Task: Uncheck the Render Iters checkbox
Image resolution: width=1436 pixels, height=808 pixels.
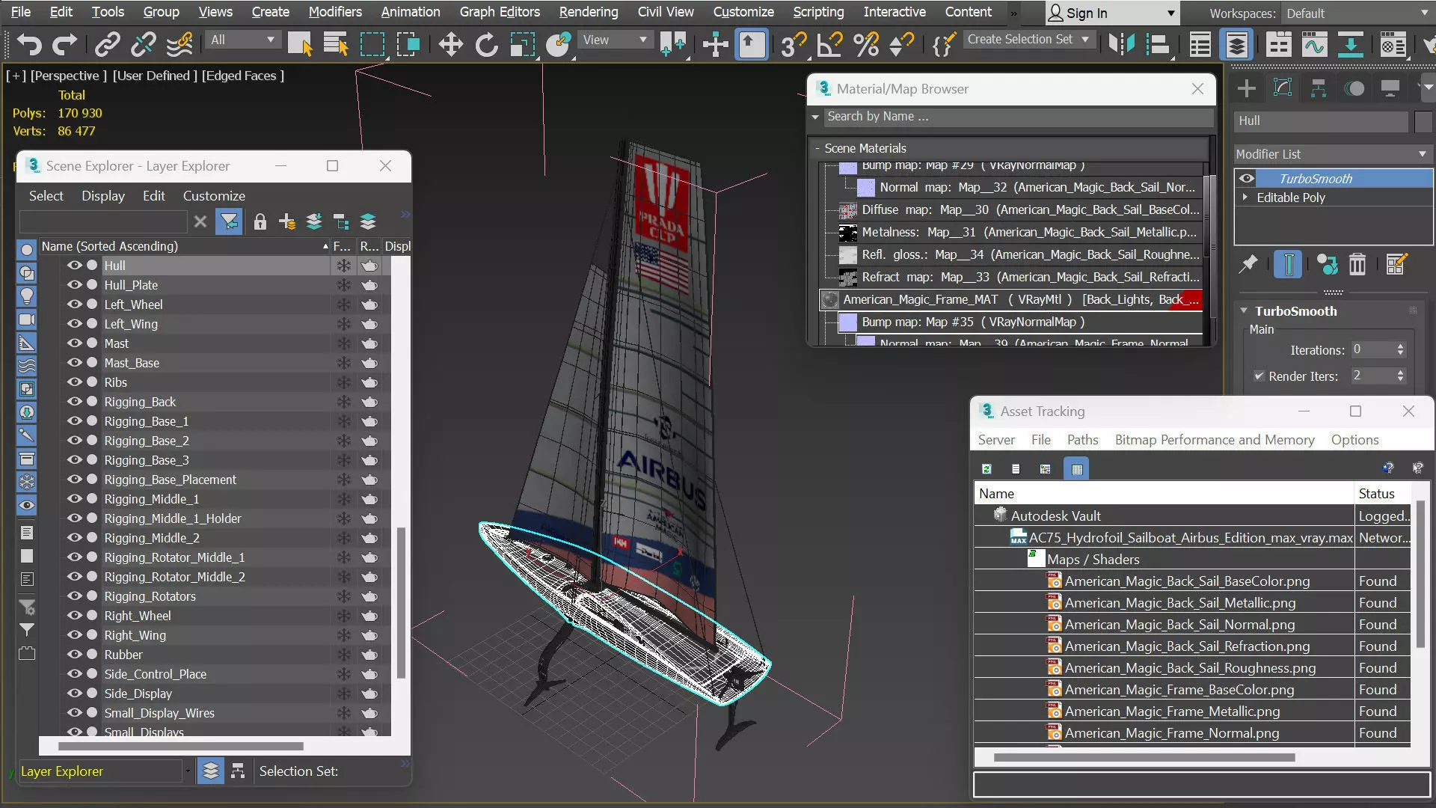Action: point(1259,376)
